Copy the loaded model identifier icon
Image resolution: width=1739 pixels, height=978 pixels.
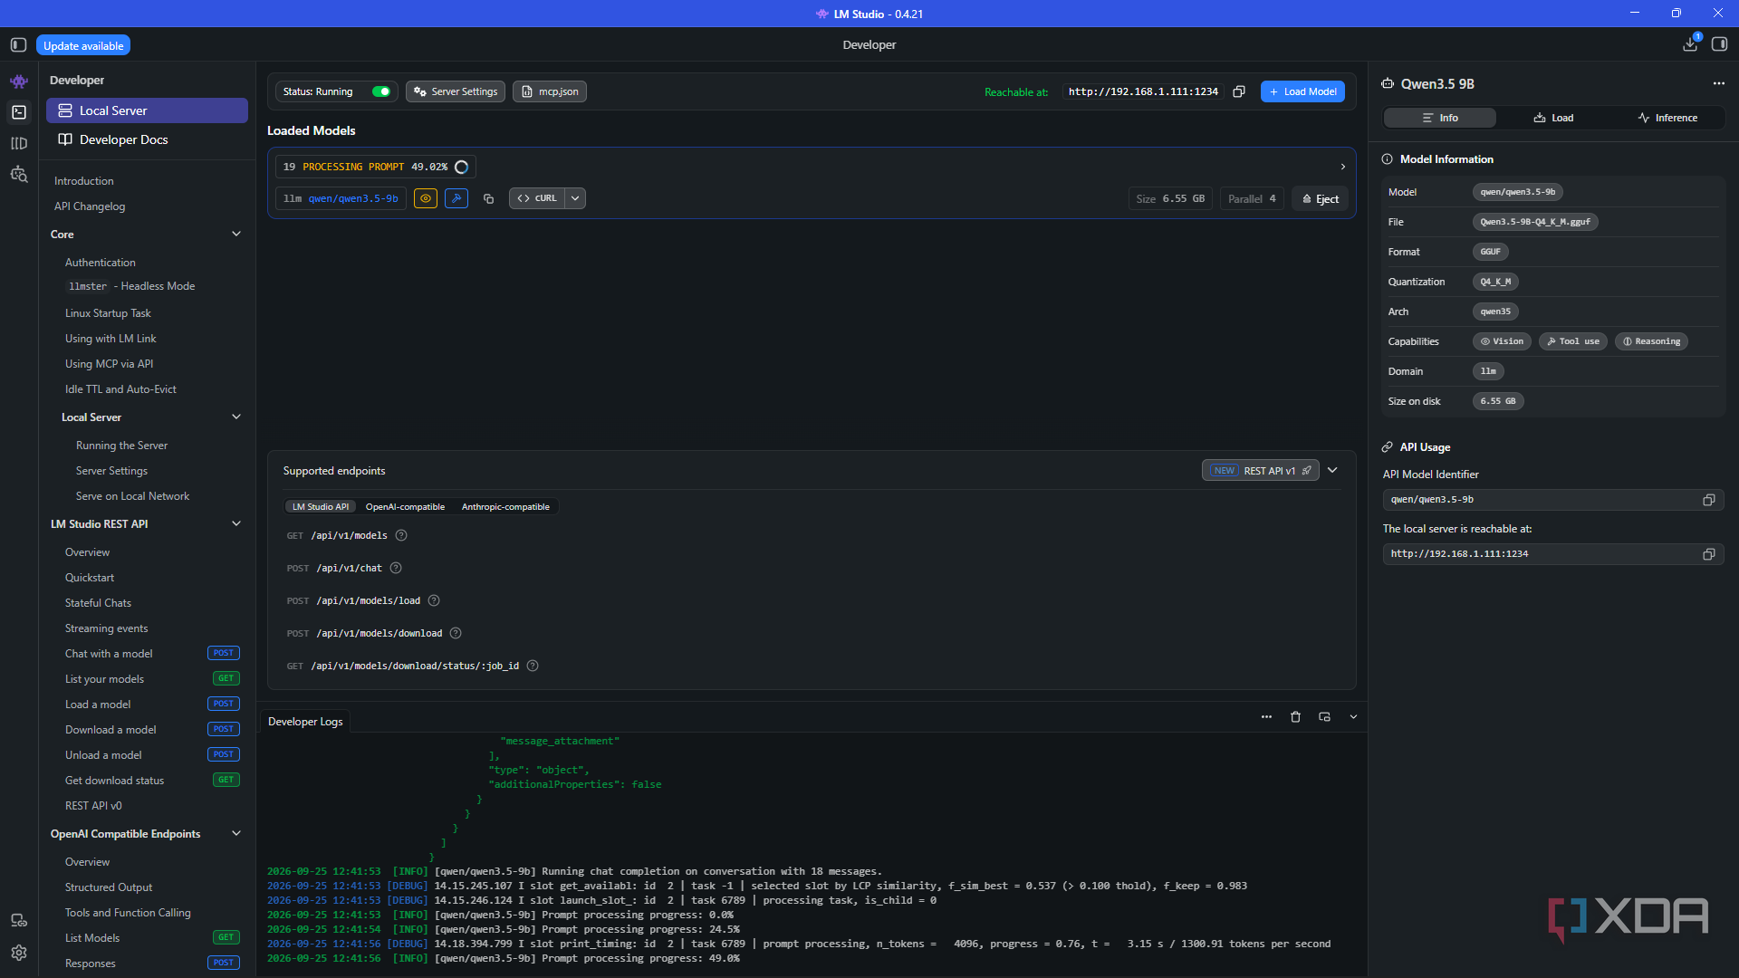[x=488, y=198]
